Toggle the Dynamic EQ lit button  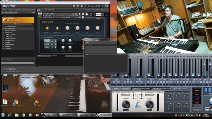point(47,28)
